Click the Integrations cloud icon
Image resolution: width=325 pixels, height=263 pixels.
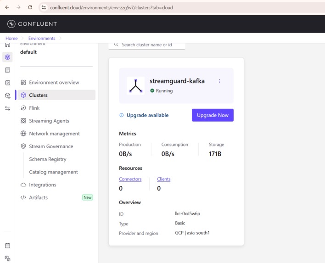pos(23,185)
